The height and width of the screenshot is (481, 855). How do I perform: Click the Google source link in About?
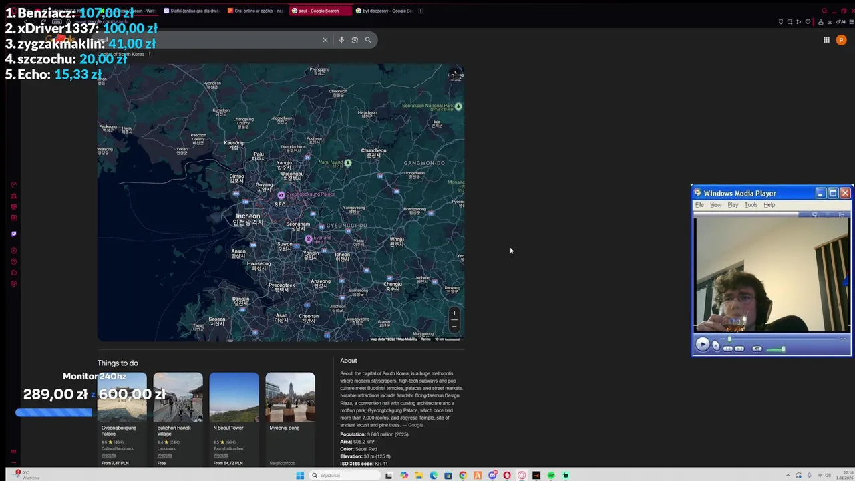tap(415, 425)
